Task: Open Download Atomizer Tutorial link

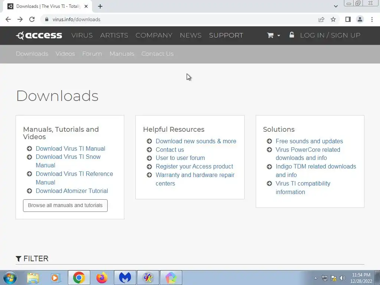Action: point(72,191)
